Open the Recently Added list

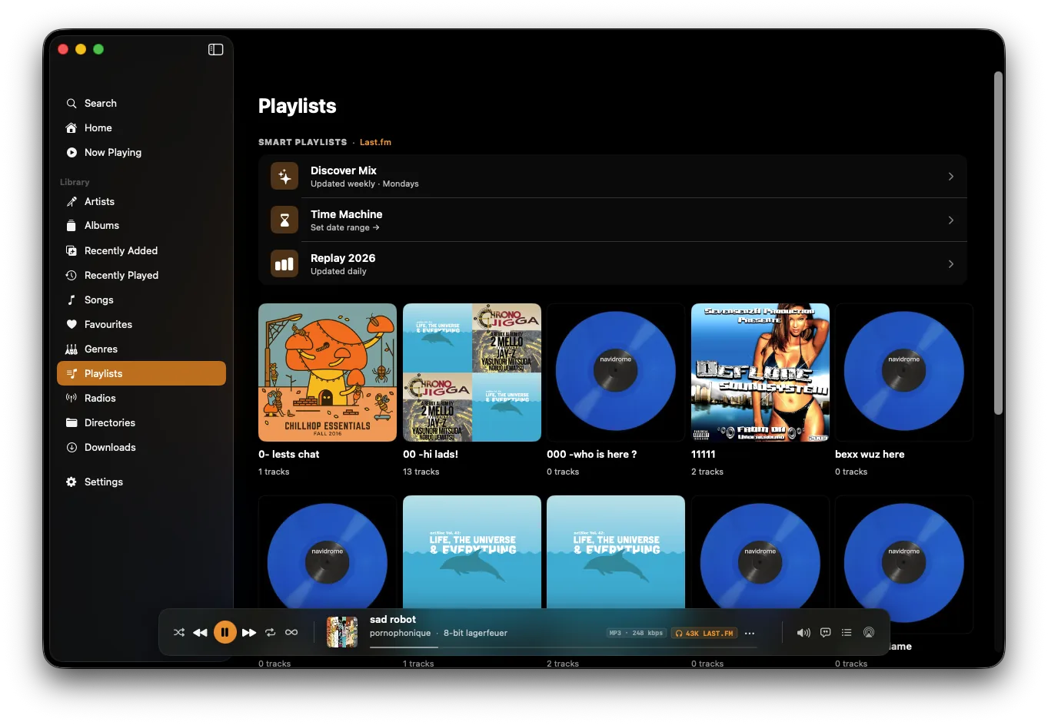click(141, 250)
